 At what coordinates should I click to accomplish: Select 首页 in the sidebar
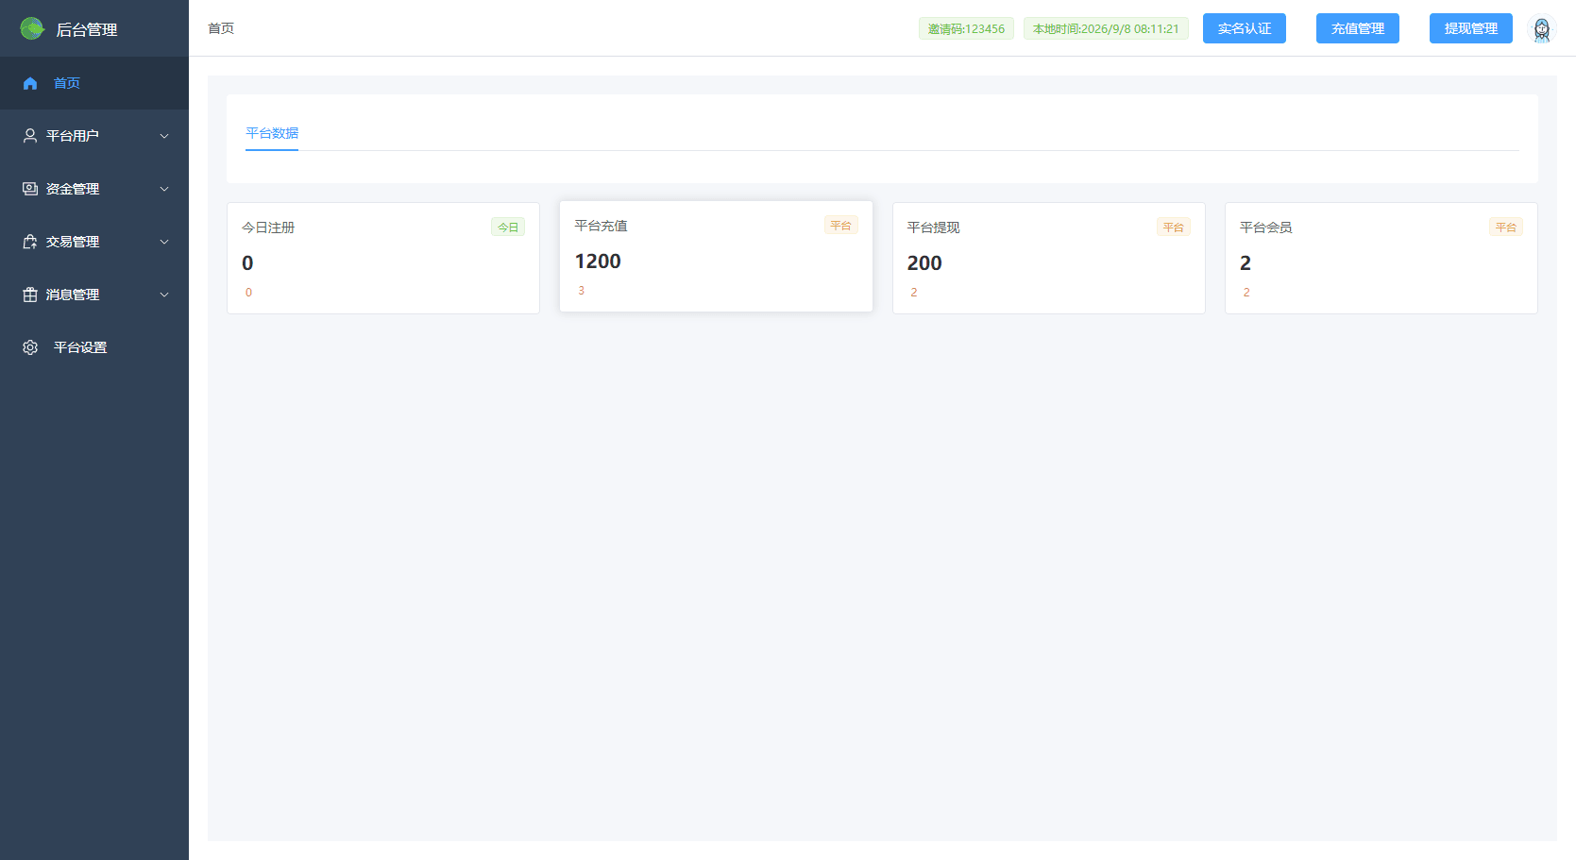94,83
